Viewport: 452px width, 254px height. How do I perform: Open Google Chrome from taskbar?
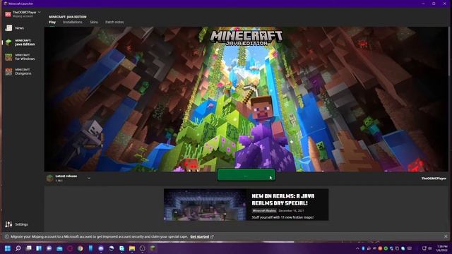[x=81, y=248]
